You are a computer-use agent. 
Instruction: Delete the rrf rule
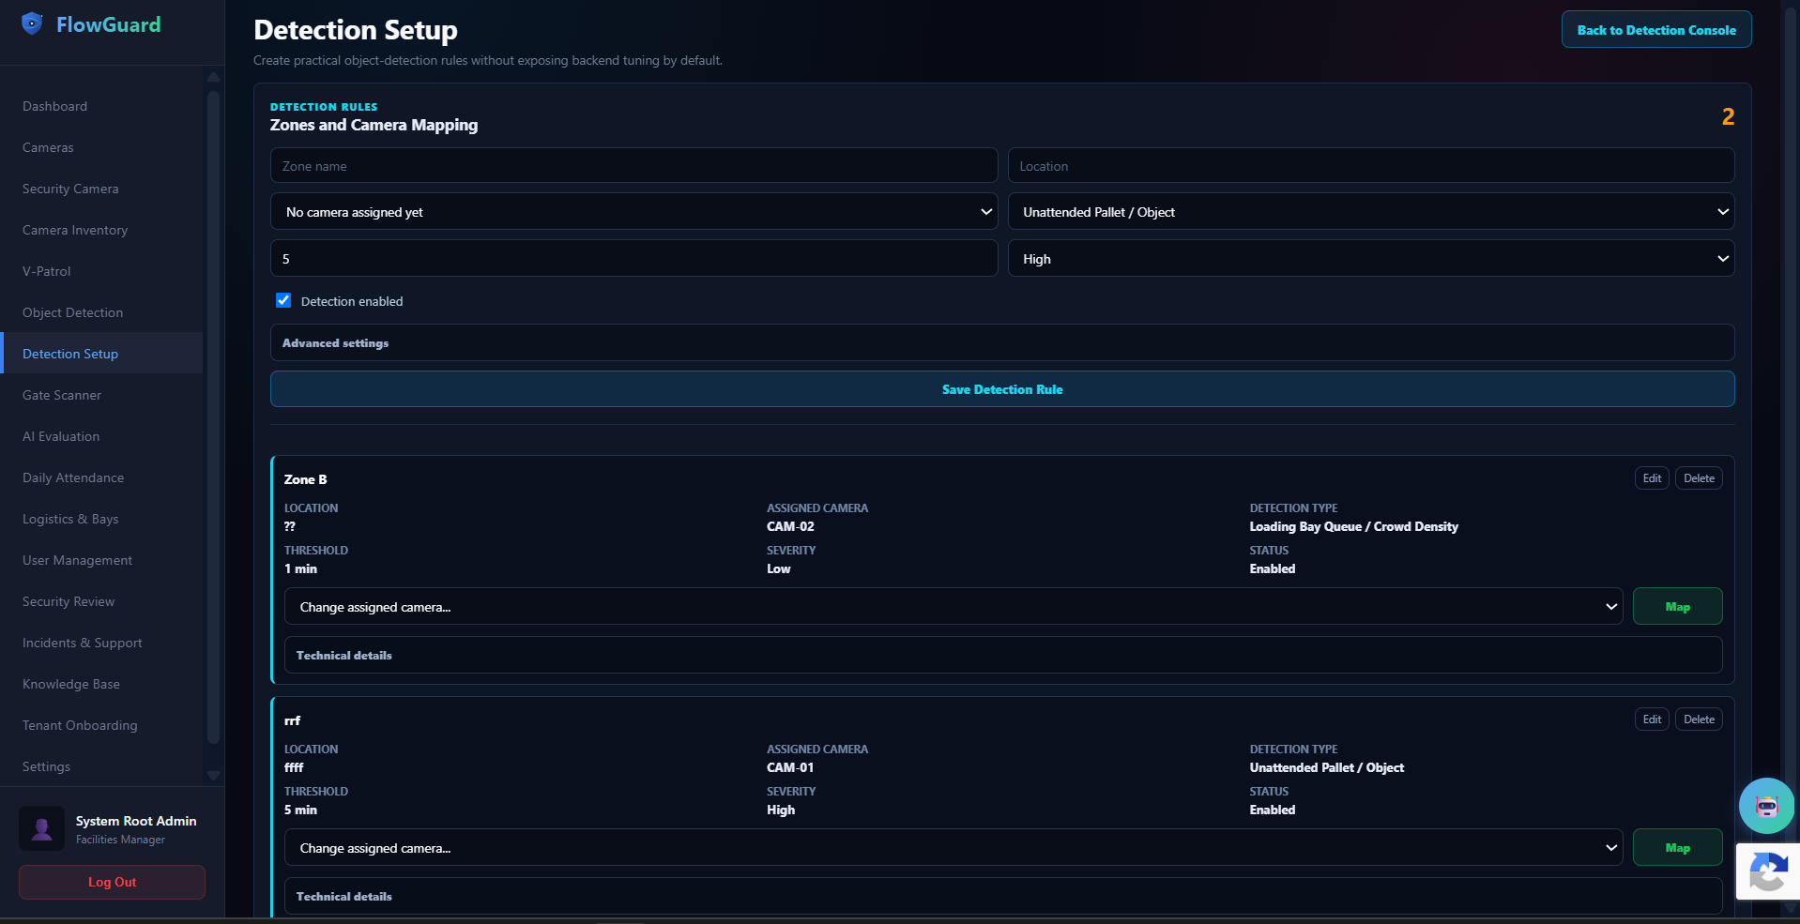click(x=1699, y=720)
